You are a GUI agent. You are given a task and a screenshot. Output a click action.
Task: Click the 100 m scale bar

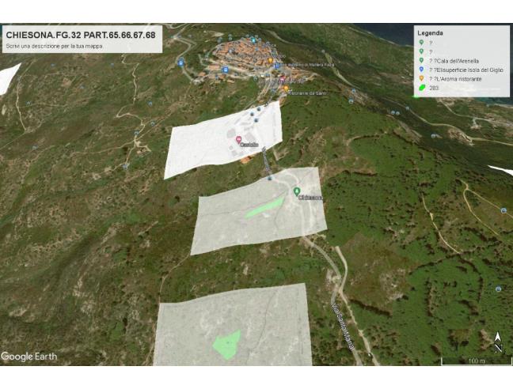coord(475,361)
